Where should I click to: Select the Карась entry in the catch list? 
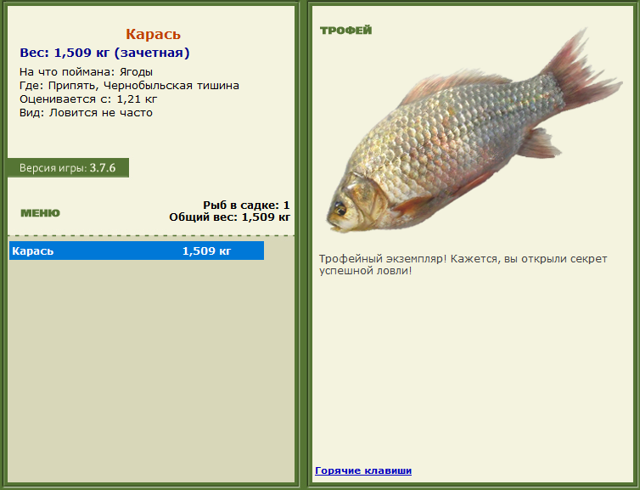34,251
